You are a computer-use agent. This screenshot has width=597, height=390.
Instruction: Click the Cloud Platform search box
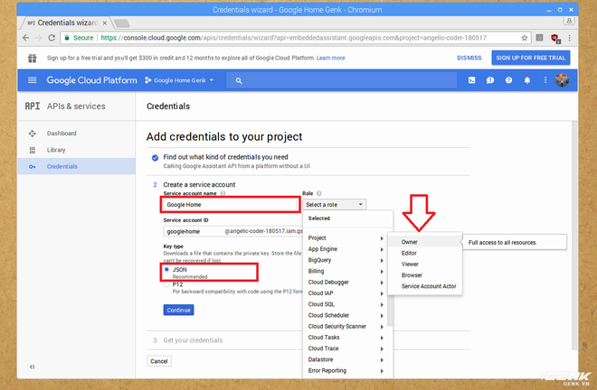coord(342,80)
